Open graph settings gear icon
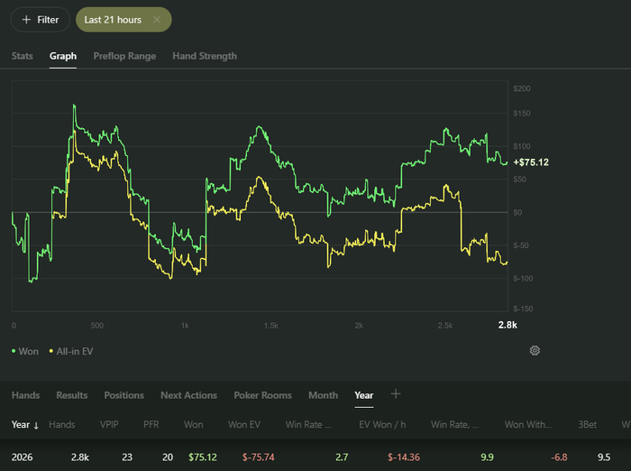This screenshot has width=631, height=471. coord(535,350)
